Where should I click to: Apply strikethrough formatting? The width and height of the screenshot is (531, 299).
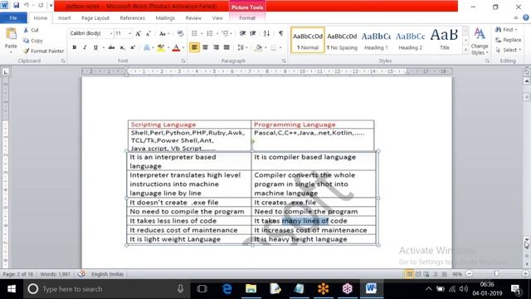point(111,47)
